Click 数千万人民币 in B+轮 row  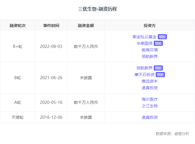(x=86, y=46)
